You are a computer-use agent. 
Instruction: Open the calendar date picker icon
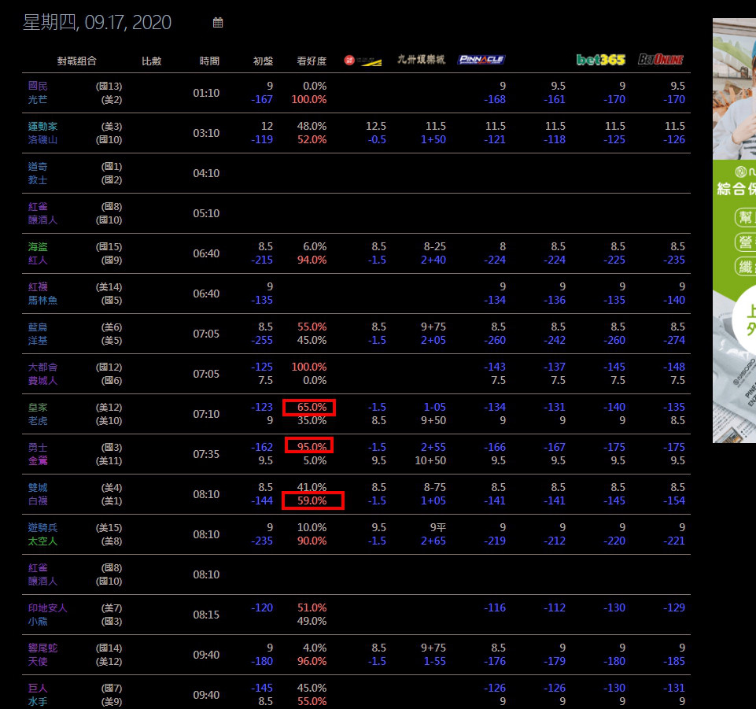(218, 22)
